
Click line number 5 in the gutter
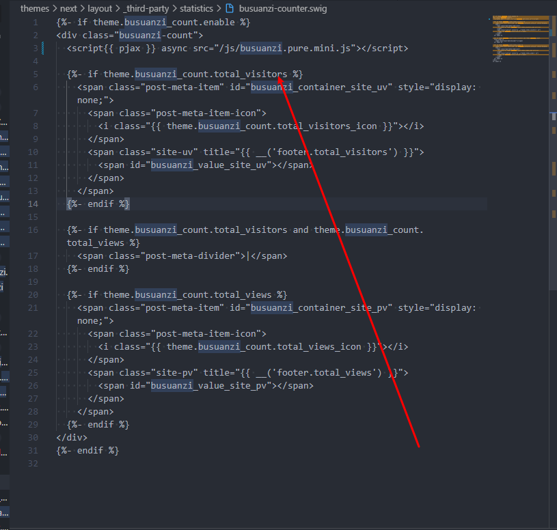click(35, 74)
